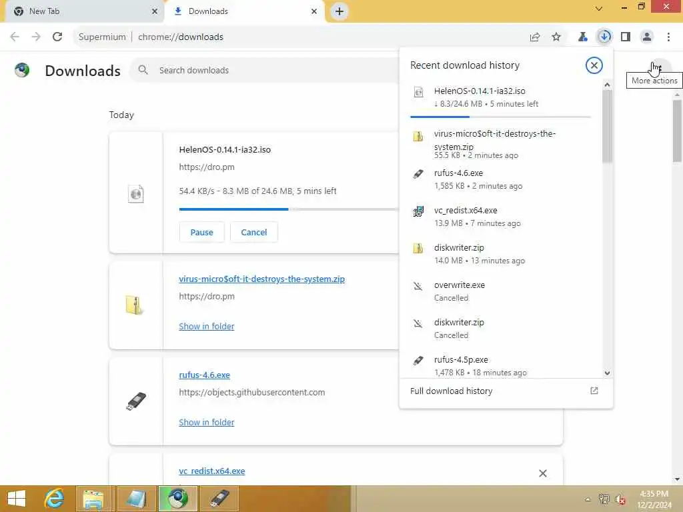Open Rufus taskbar icon
This screenshot has height=512, width=683.
[220, 499]
